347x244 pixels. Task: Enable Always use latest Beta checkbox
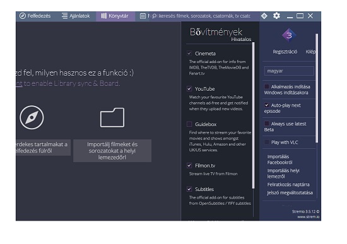pyautogui.click(x=267, y=124)
